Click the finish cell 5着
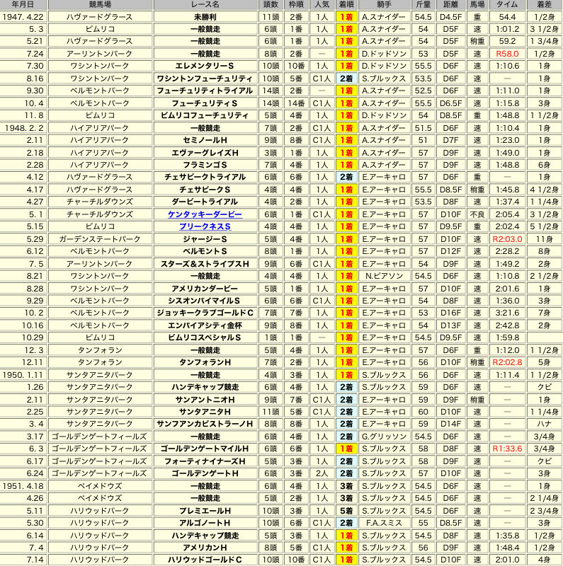Image resolution: width=563 pixels, height=566 pixels. 346,511
